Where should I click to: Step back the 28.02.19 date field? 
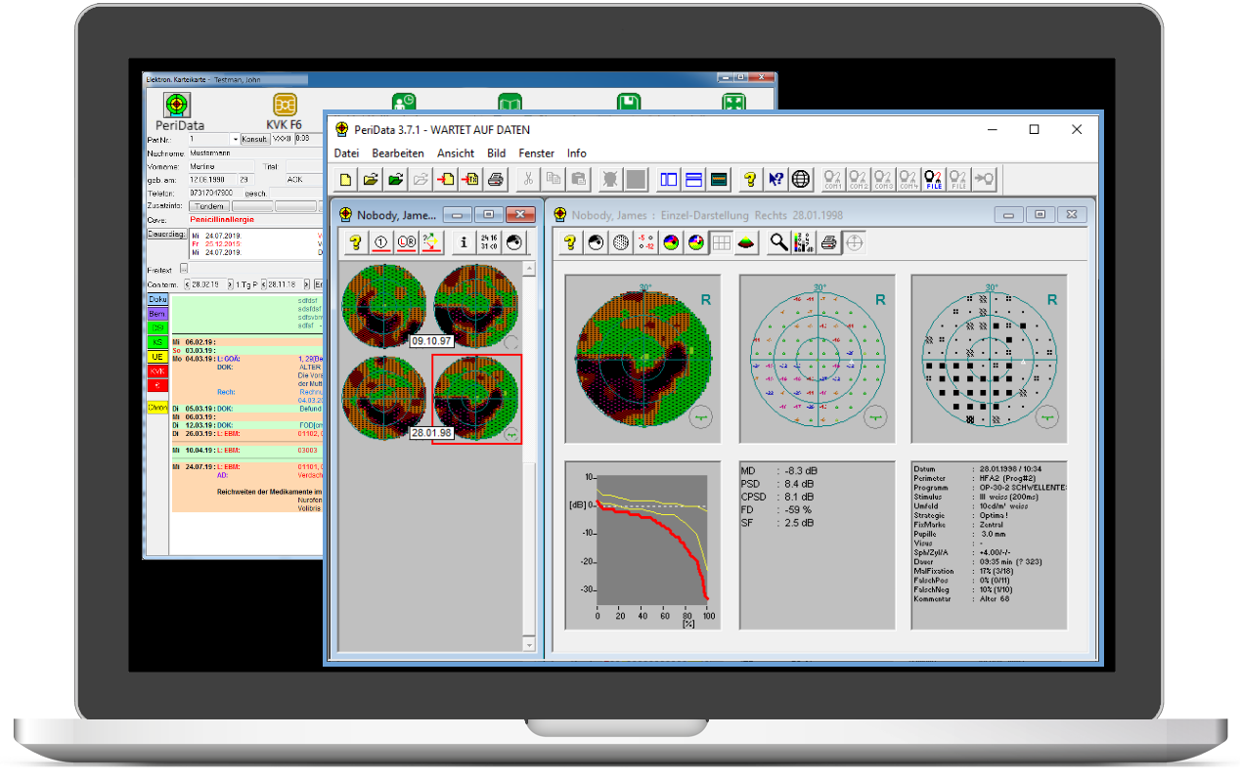coord(189,283)
